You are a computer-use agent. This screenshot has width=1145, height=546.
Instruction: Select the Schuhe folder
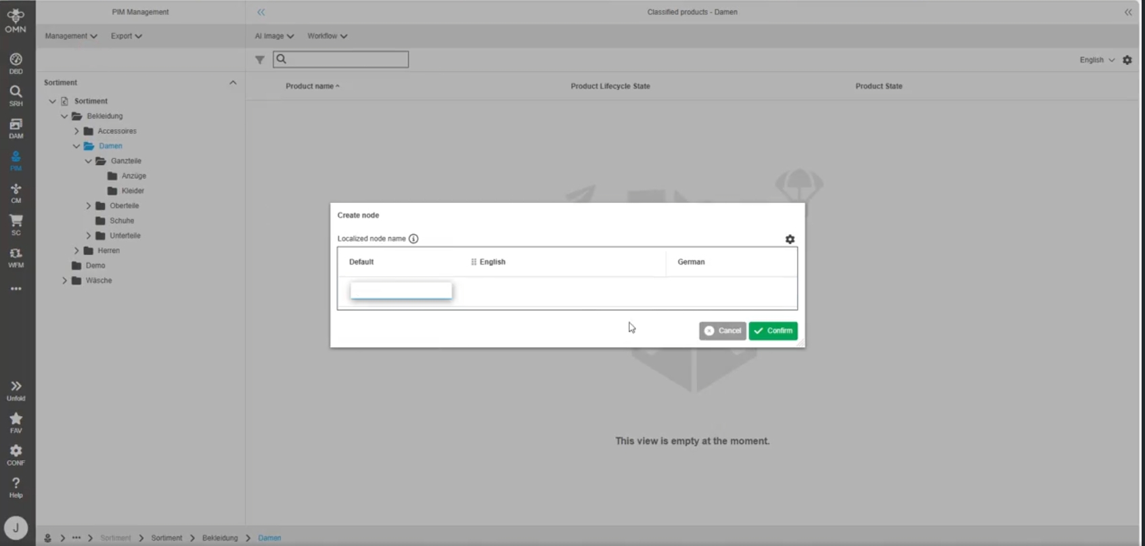[115, 221]
